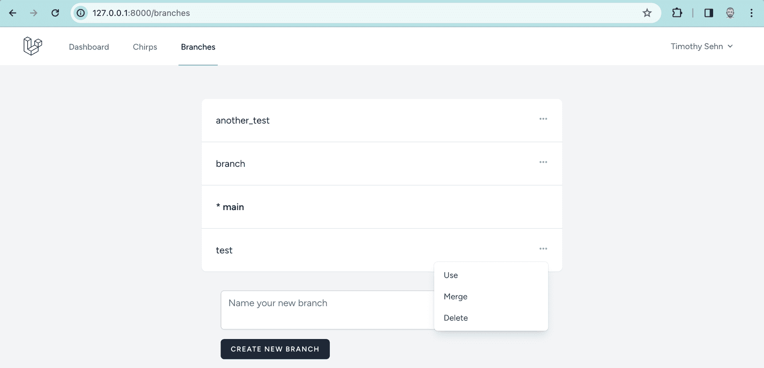View site information icon in address bar
The height and width of the screenshot is (368, 764).
click(x=81, y=13)
